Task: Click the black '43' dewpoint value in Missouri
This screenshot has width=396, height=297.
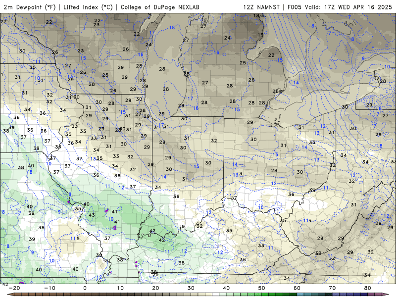Action: tap(92, 215)
